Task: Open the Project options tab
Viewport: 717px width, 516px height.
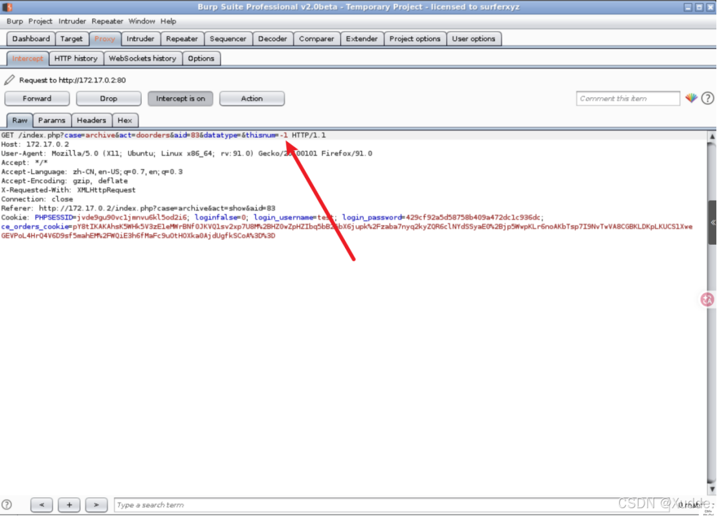Action: [x=415, y=39]
